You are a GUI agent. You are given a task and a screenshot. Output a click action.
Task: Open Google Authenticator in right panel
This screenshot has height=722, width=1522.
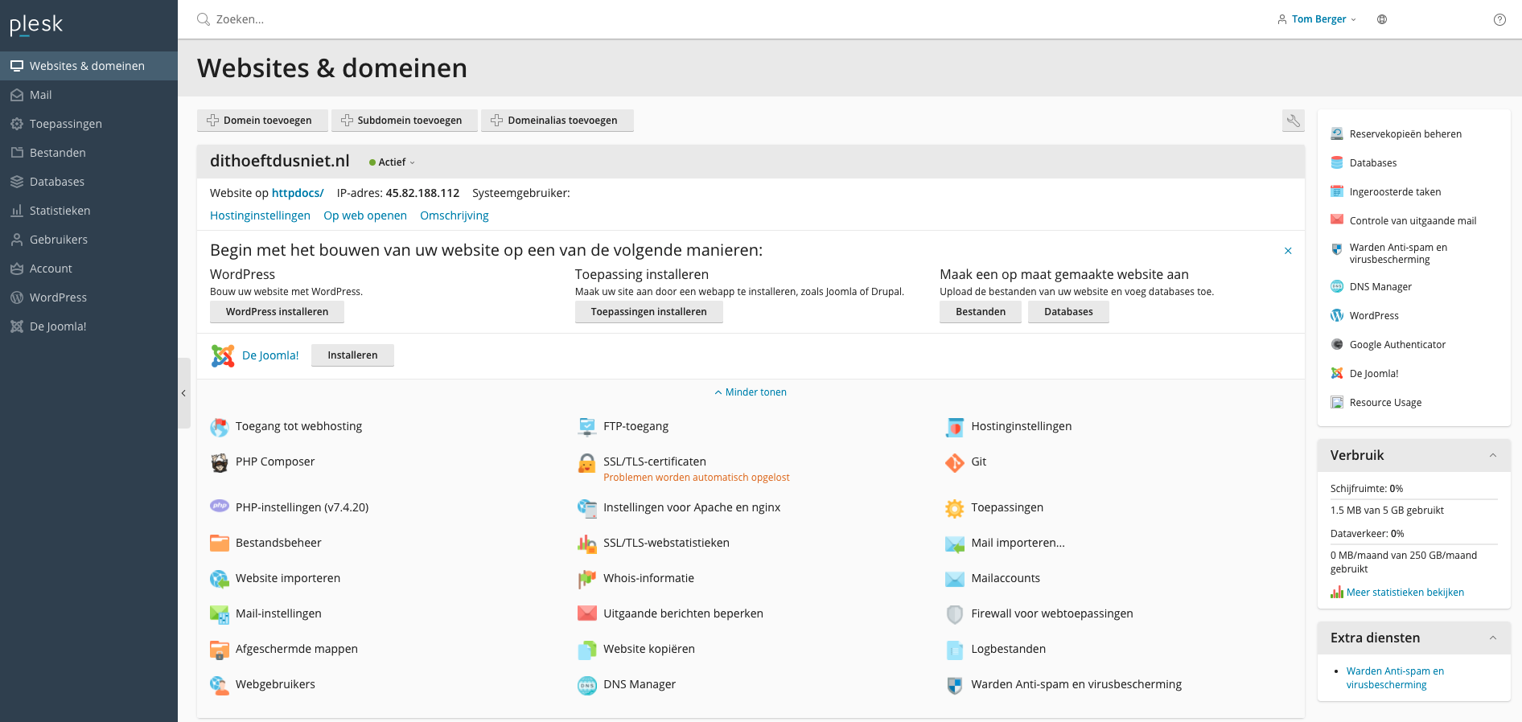pos(1397,345)
